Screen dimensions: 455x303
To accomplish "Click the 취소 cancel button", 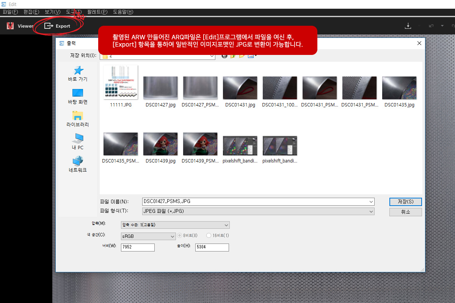I will [405, 212].
